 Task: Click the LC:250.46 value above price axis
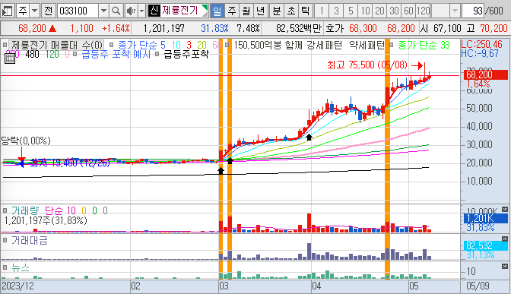point(481,44)
